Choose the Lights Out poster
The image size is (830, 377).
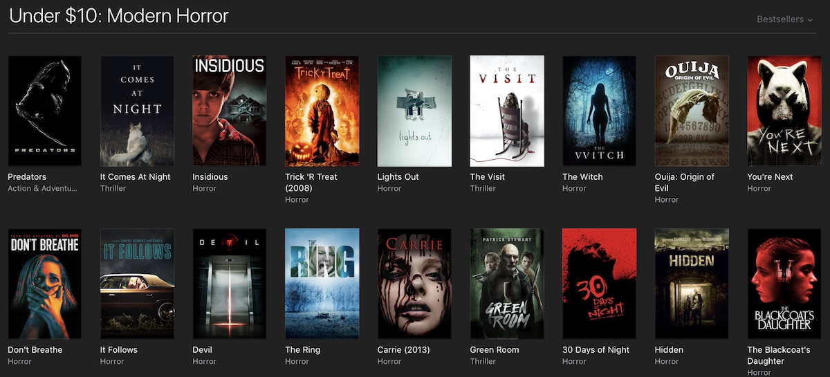pos(414,111)
